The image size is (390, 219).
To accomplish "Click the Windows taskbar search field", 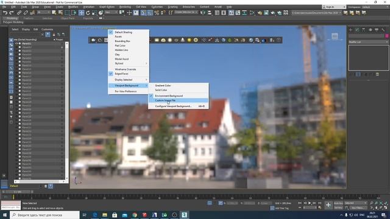I will point(44,215).
